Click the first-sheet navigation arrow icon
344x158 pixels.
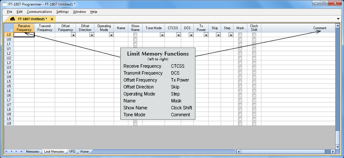(6, 151)
